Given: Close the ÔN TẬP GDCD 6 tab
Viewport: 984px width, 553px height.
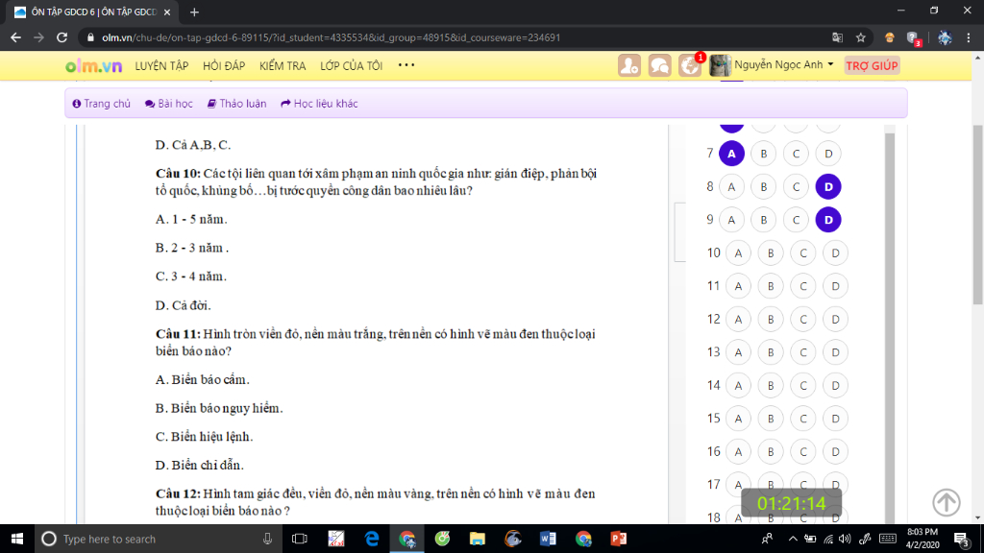Looking at the screenshot, I should (167, 12).
